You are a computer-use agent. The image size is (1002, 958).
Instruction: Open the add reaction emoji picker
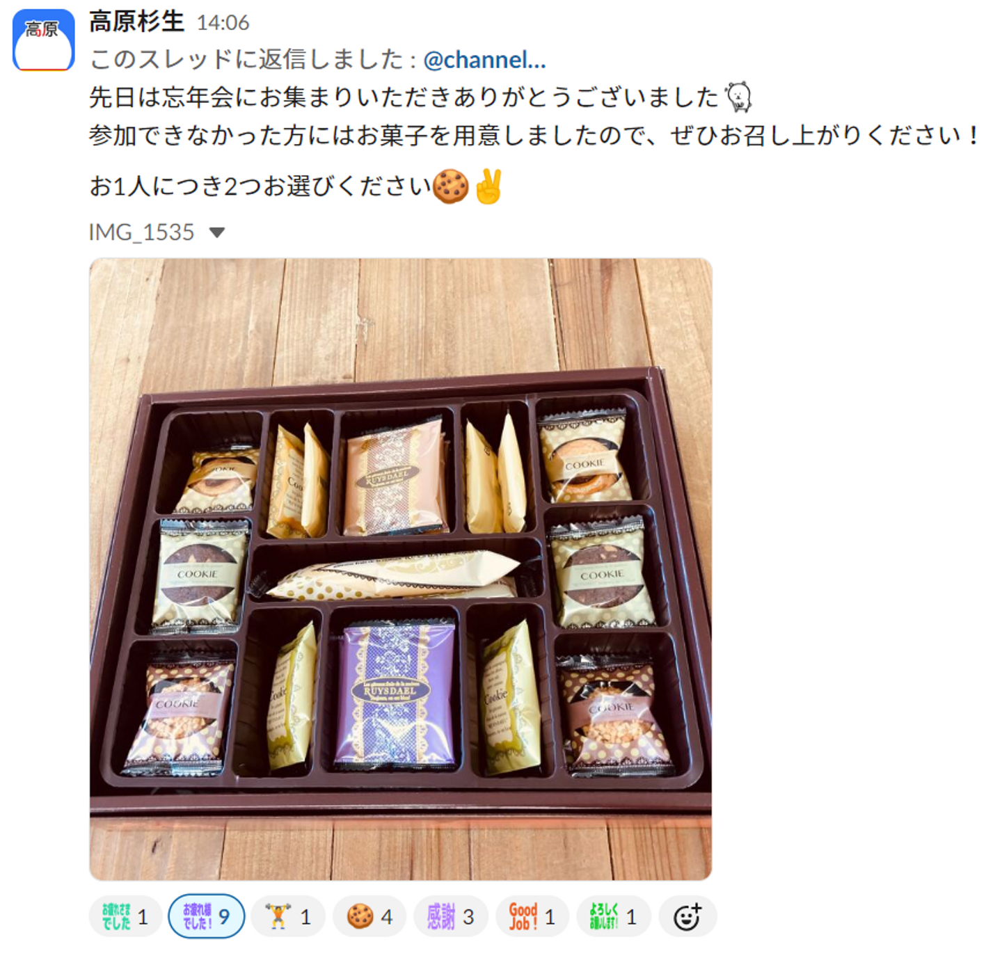click(687, 917)
